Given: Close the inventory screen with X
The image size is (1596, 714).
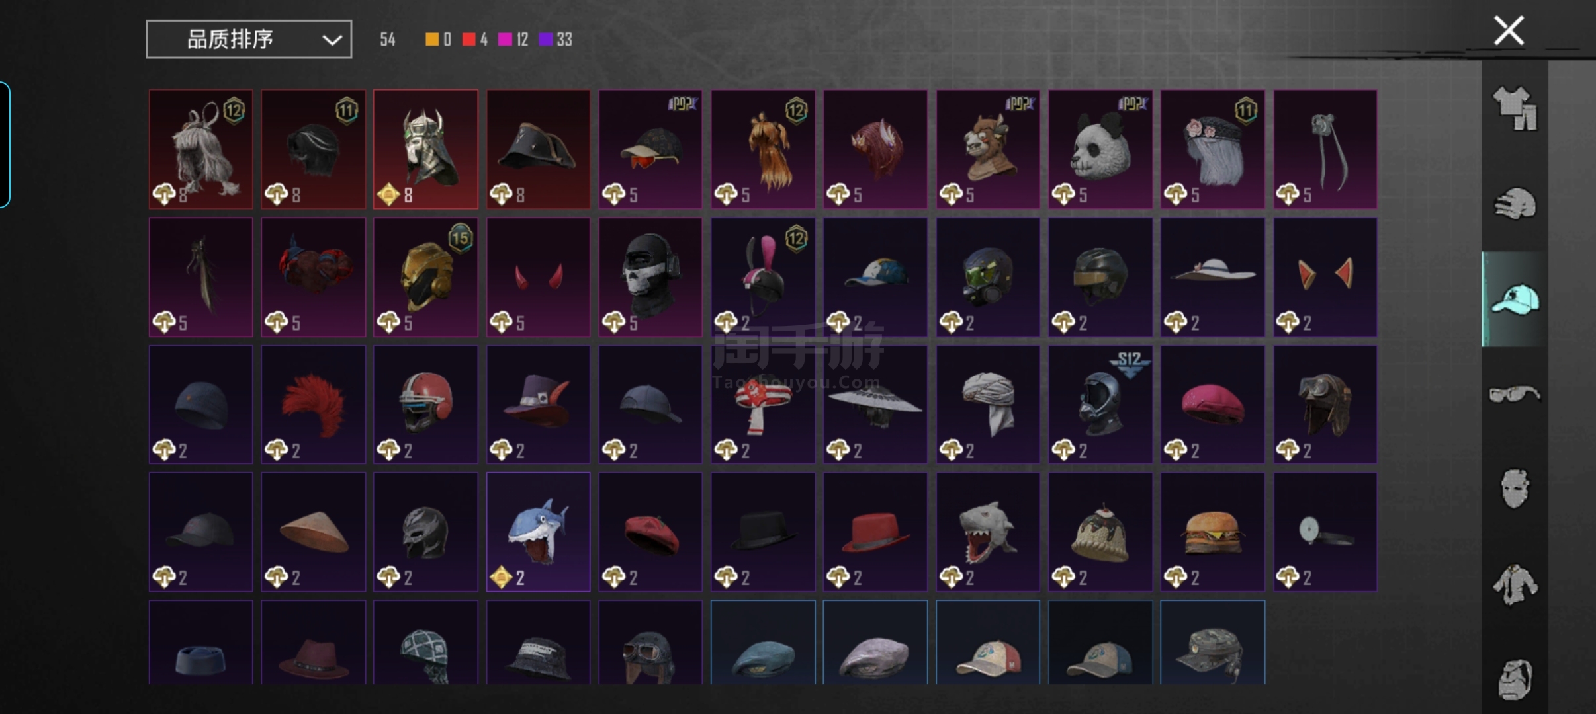Looking at the screenshot, I should pyautogui.click(x=1509, y=30).
